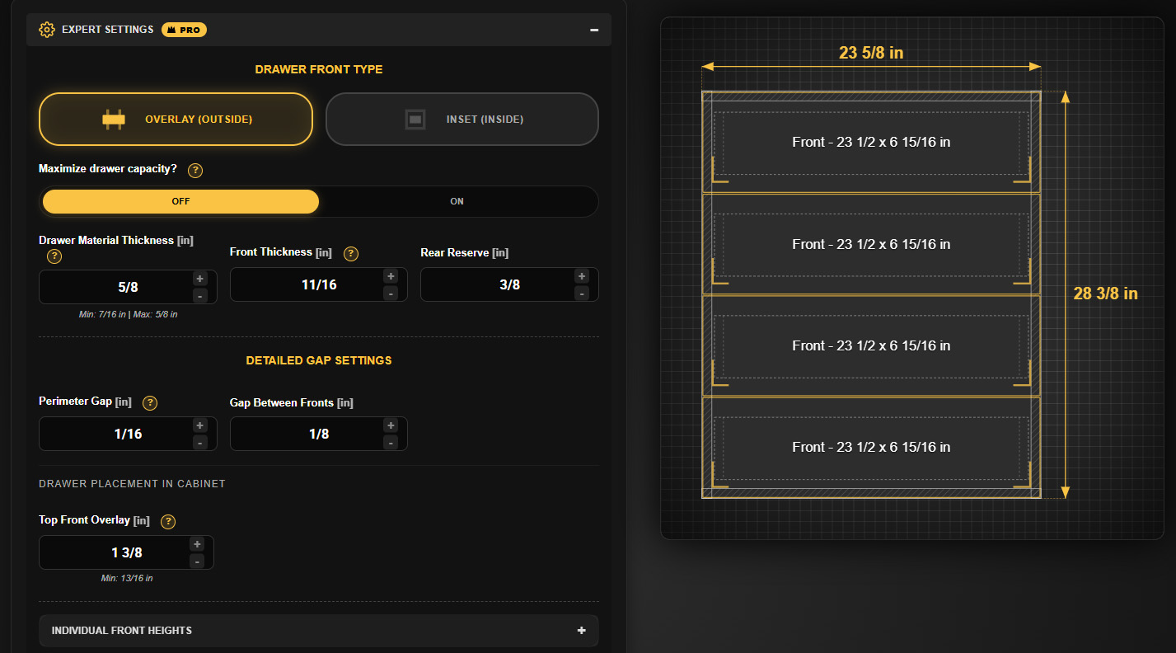Expand the Individual Front Heights section
Image resolution: width=1176 pixels, height=653 pixels.
click(x=319, y=631)
